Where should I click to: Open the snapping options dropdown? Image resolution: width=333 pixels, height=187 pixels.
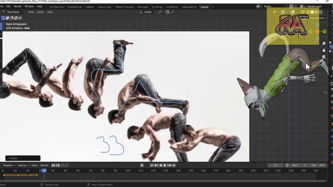pos(173,12)
